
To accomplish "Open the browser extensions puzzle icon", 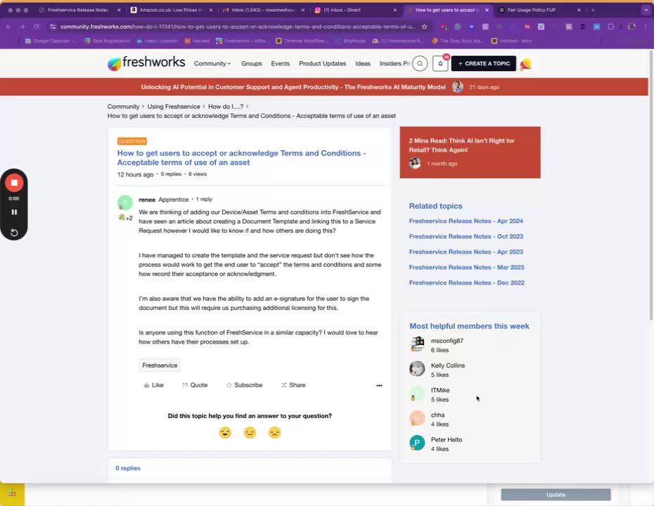I will [x=610, y=27].
